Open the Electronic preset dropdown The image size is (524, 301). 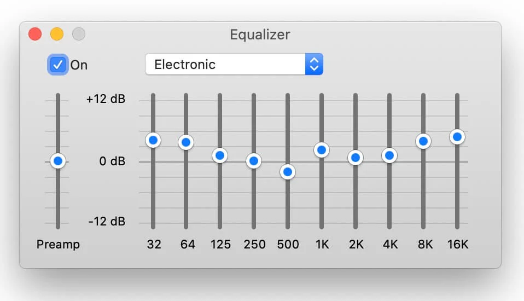coord(225,65)
